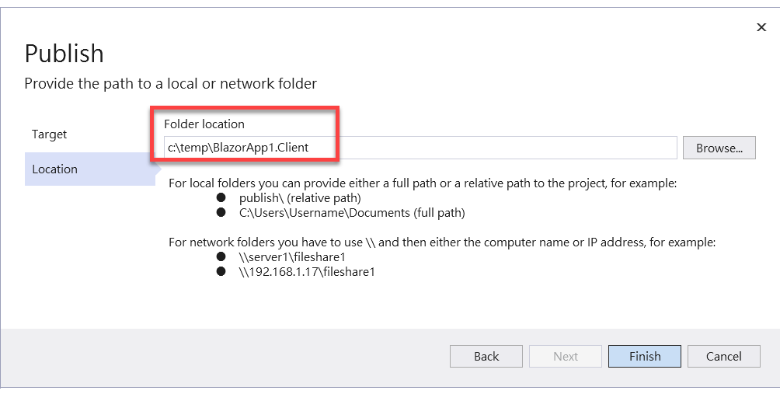Click the 'For local folders' instruction line
Screen dimensions: 780x401
pyautogui.click(x=423, y=183)
